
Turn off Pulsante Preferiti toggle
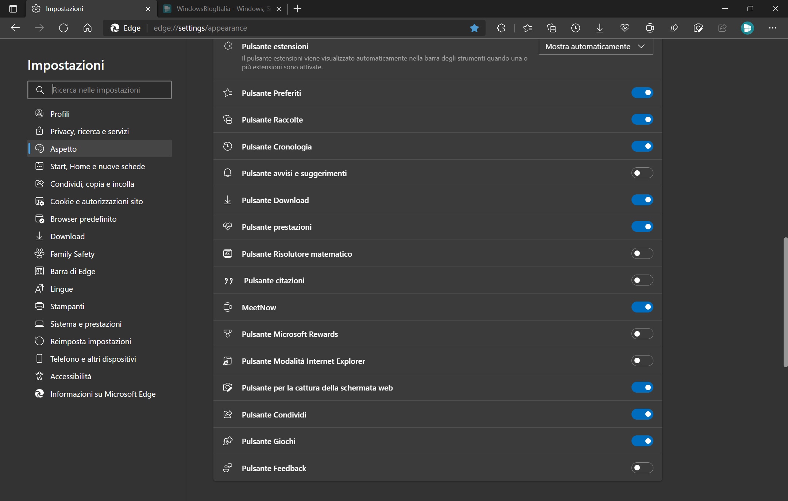[x=642, y=93]
